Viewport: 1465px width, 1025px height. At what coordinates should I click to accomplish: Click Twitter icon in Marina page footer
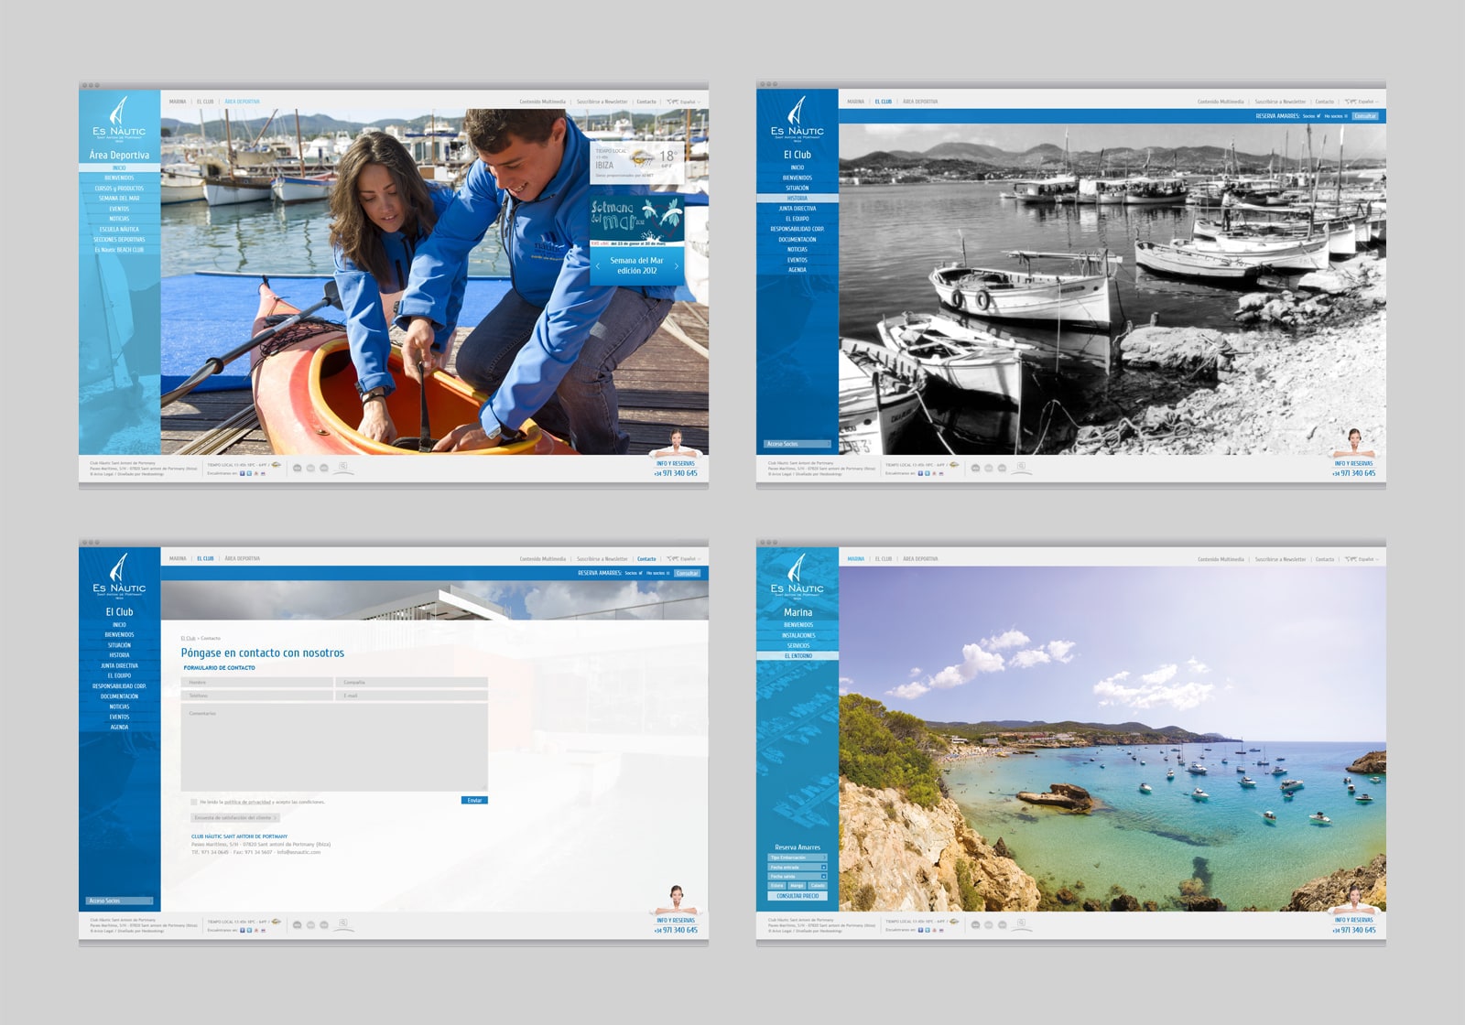click(x=927, y=931)
